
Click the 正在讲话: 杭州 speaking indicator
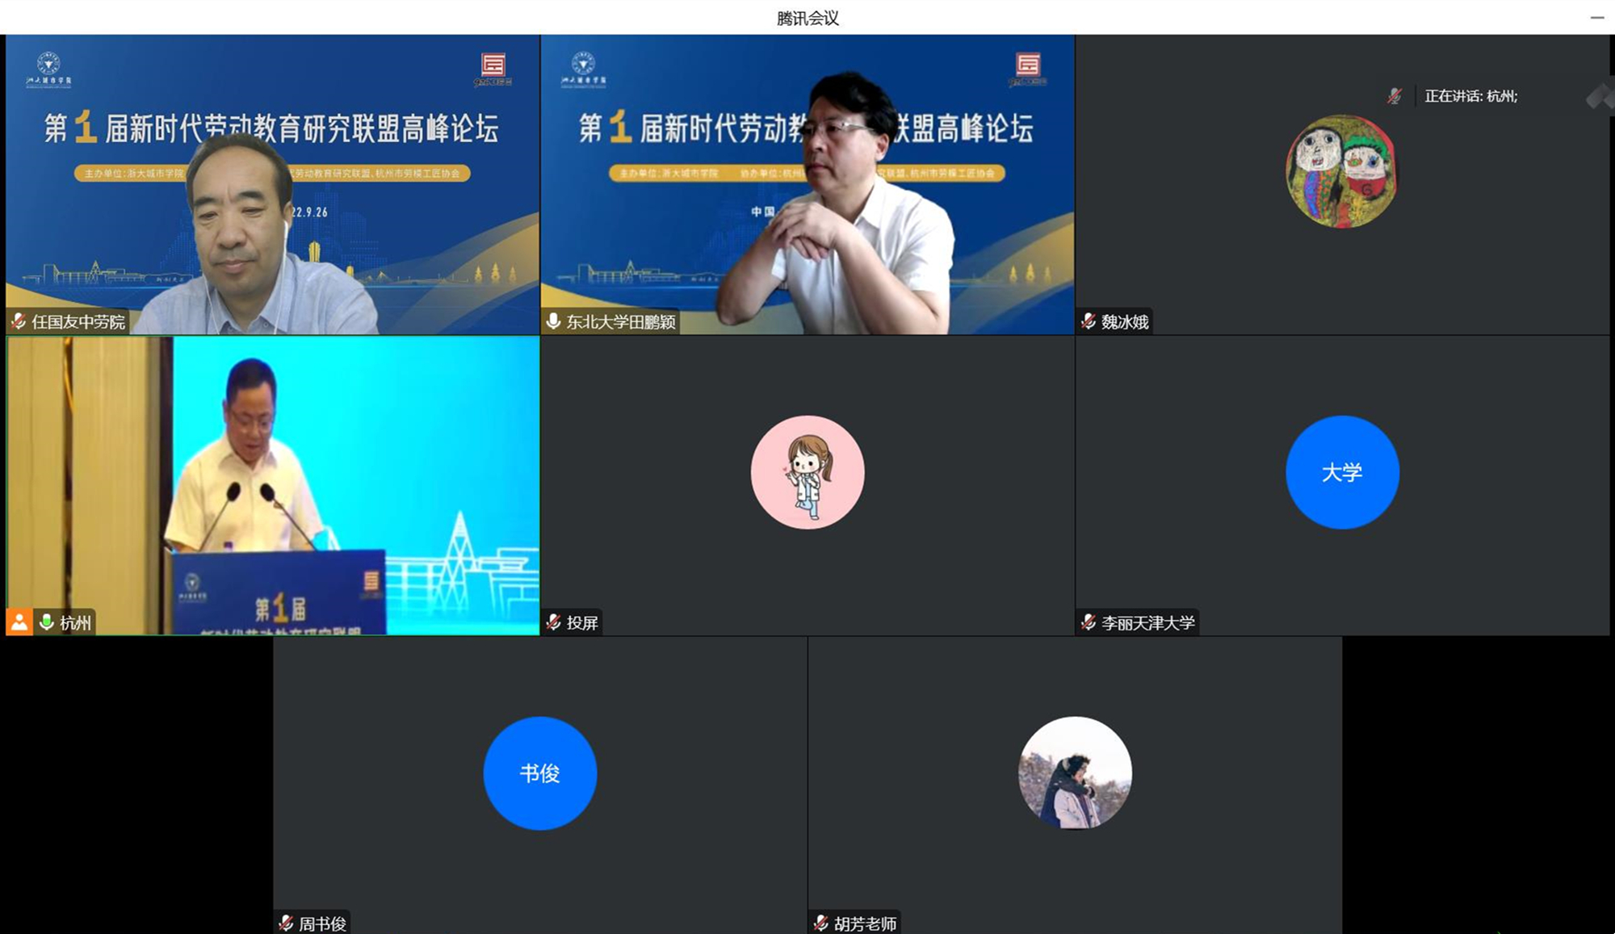1470,96
